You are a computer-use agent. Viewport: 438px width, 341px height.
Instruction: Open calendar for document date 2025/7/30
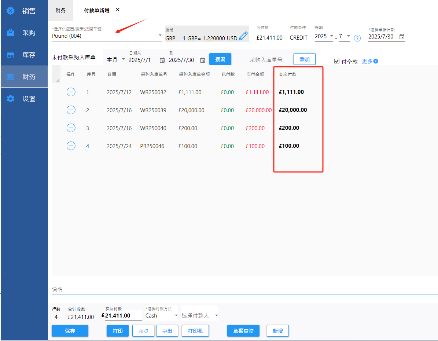(x=402, y=37)
